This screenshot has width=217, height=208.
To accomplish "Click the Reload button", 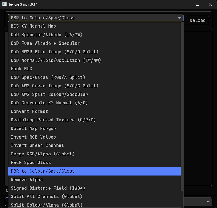I will pyautogui.click(x=198, y=20).
